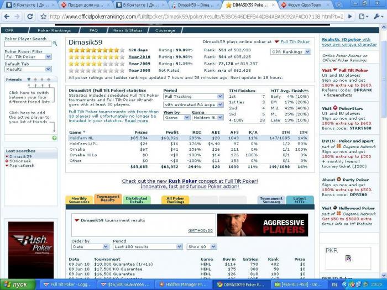Click the Poker Player Search input field
The width and height of the screenshot is (387, 290).
[x=28, y=44]
